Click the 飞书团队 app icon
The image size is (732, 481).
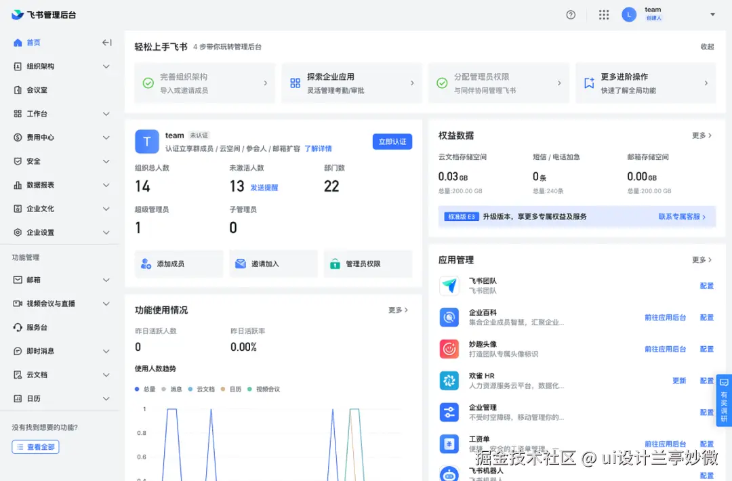click(449, 285)
